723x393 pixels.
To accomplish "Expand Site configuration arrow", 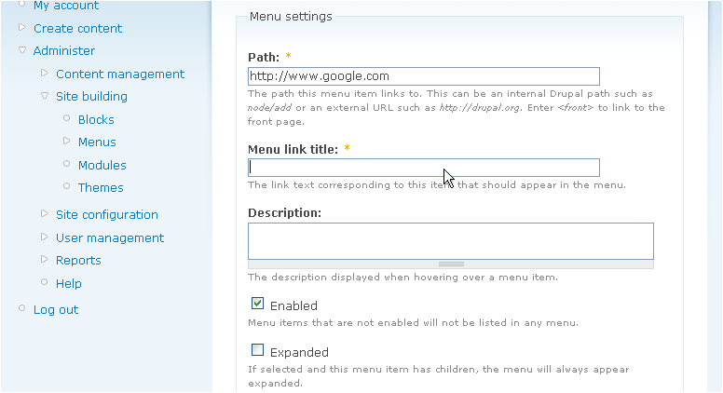I will point(45,213).
